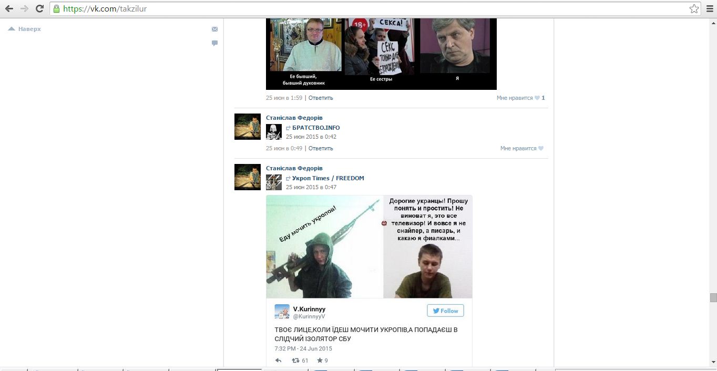Like the post dated 25 июн 1:59
This screenshot has width=717, height=371.
[520, 98]
